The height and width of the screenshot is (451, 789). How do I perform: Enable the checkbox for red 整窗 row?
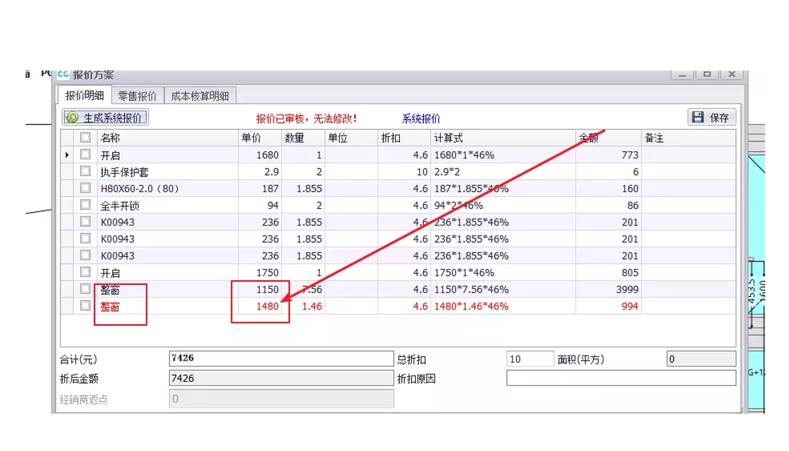click(x=85, y=306)
